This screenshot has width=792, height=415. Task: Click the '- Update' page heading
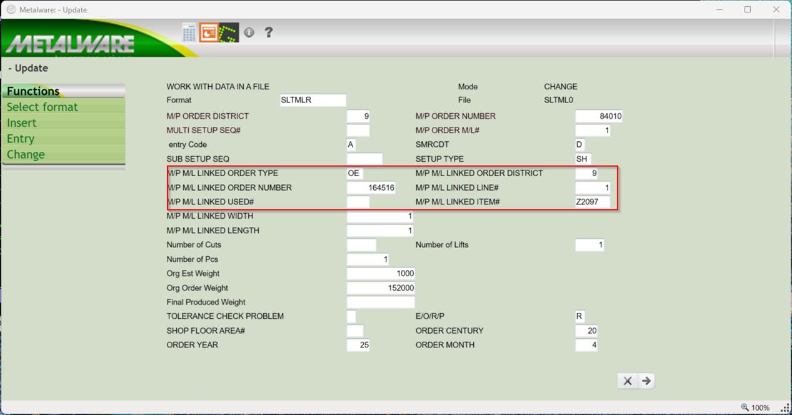pyautogui.click(x=28, y=68)
